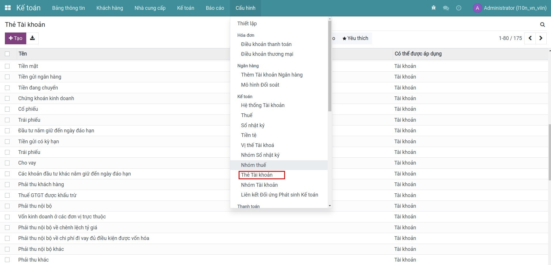The width and height of the screenshot is (551, 265).
Task: Choose Hệ thống Tài khoản from menu
Action: tap(263, 105)
